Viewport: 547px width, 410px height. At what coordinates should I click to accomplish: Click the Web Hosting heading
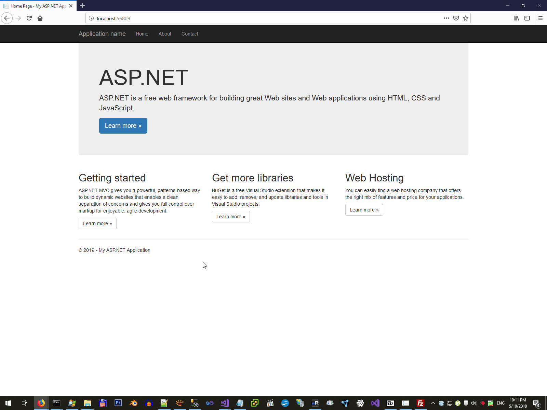tap(374, 178)
